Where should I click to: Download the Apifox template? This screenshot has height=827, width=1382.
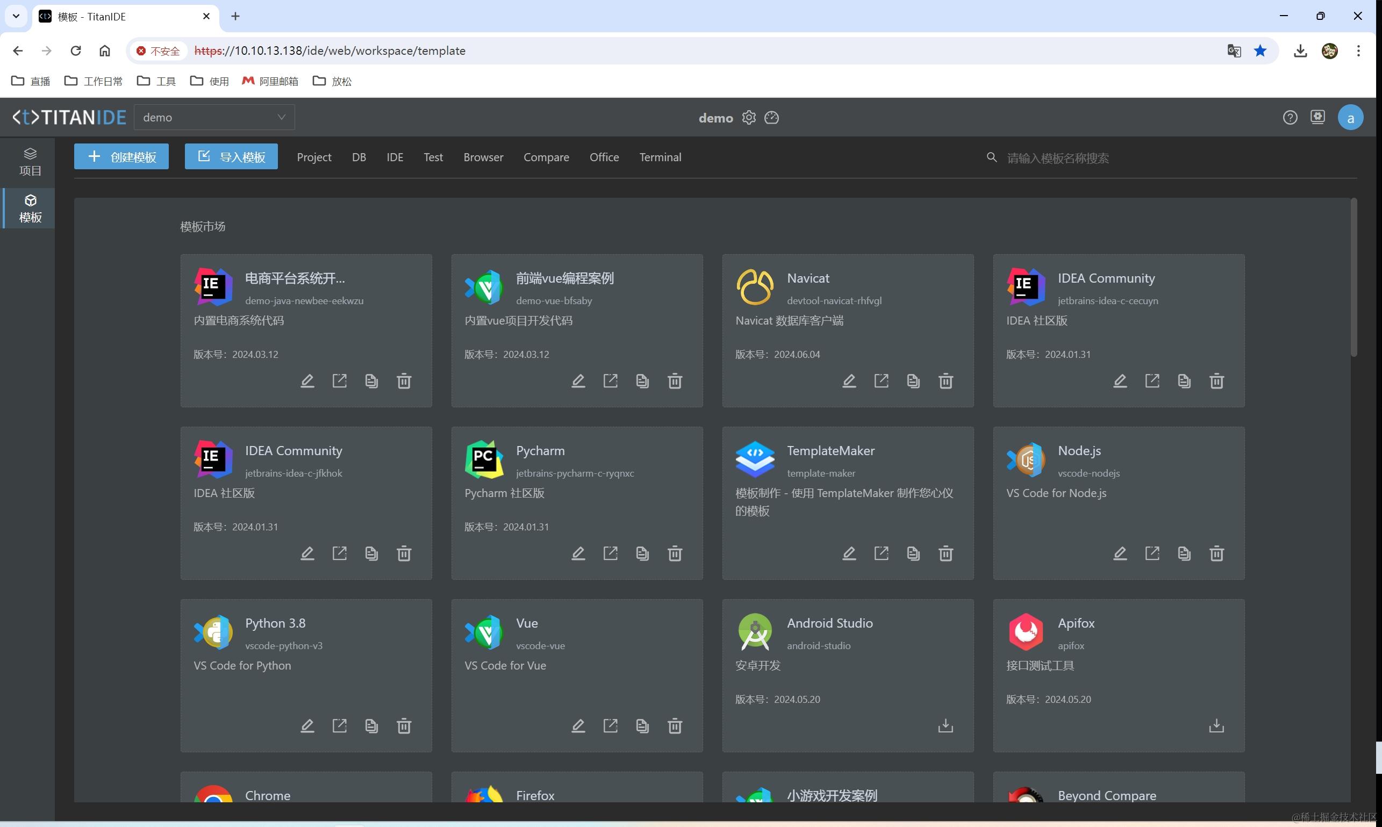(1217, 725)
